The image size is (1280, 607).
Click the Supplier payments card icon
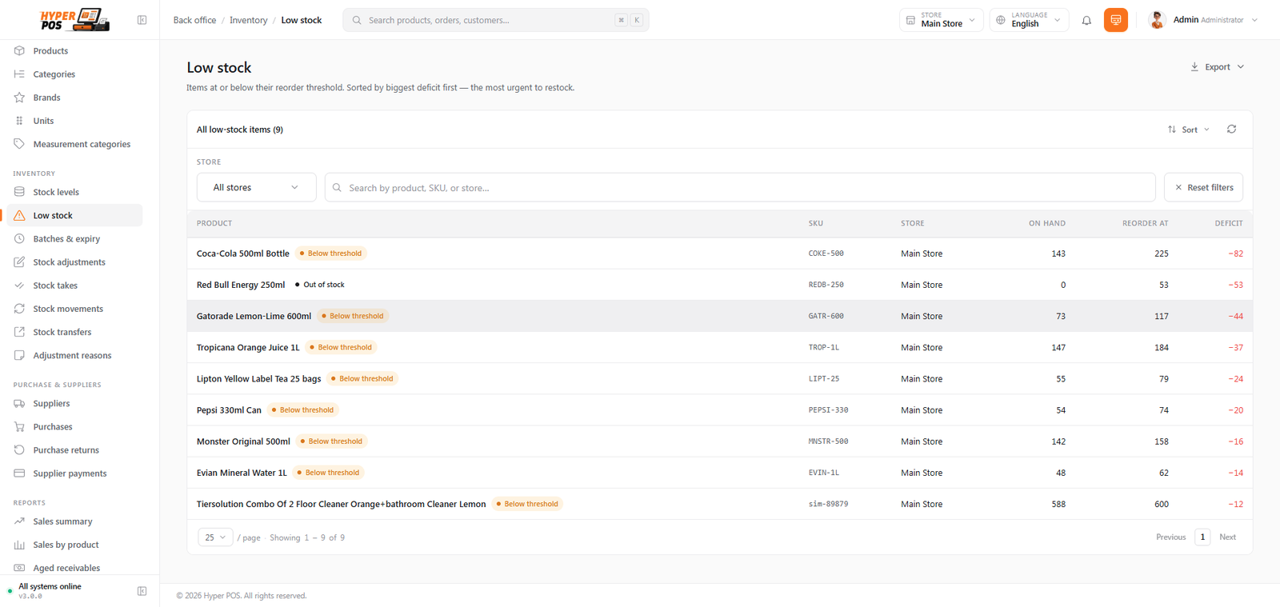(x=19, y=473)
